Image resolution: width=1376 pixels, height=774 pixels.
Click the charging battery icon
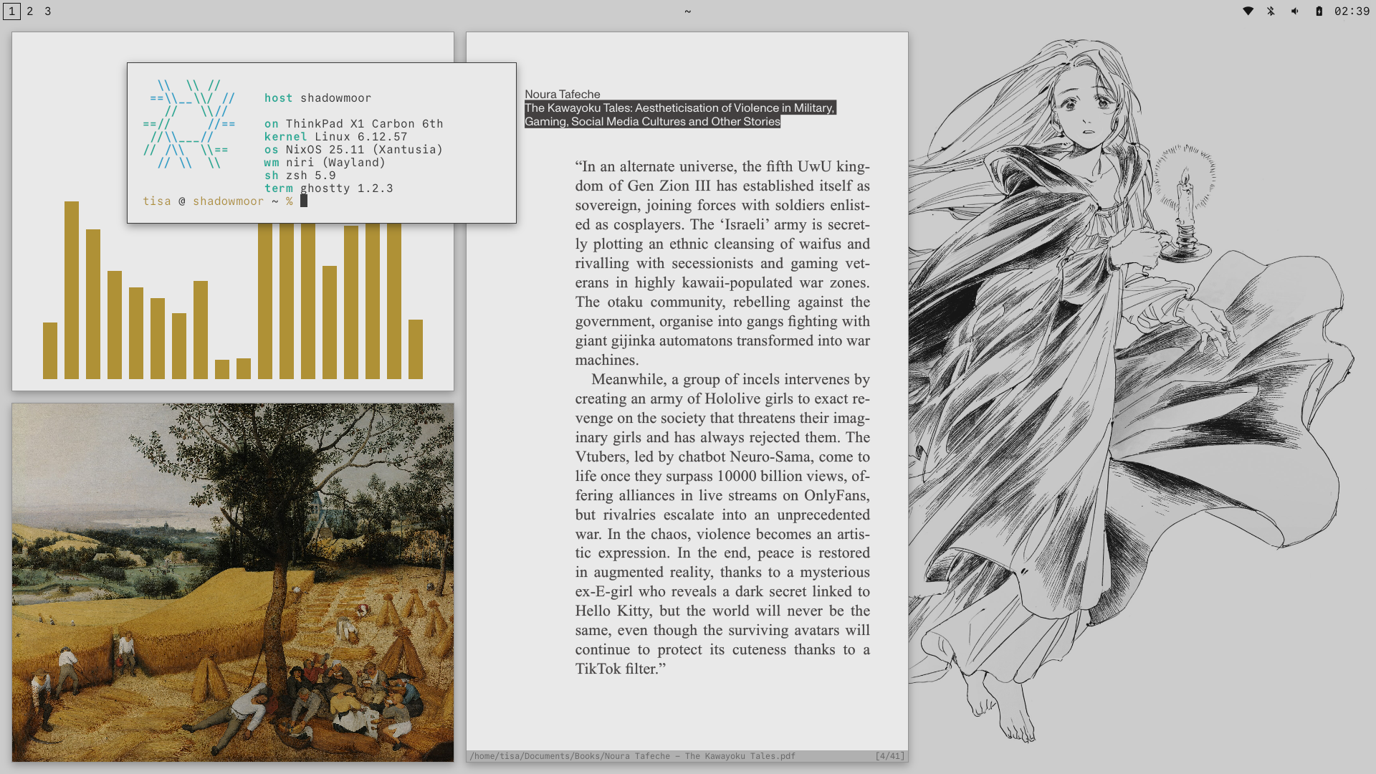1319,11
